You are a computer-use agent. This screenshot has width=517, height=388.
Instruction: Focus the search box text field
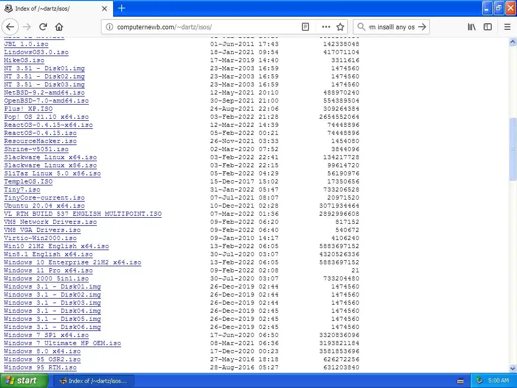[x=392, y=27]
